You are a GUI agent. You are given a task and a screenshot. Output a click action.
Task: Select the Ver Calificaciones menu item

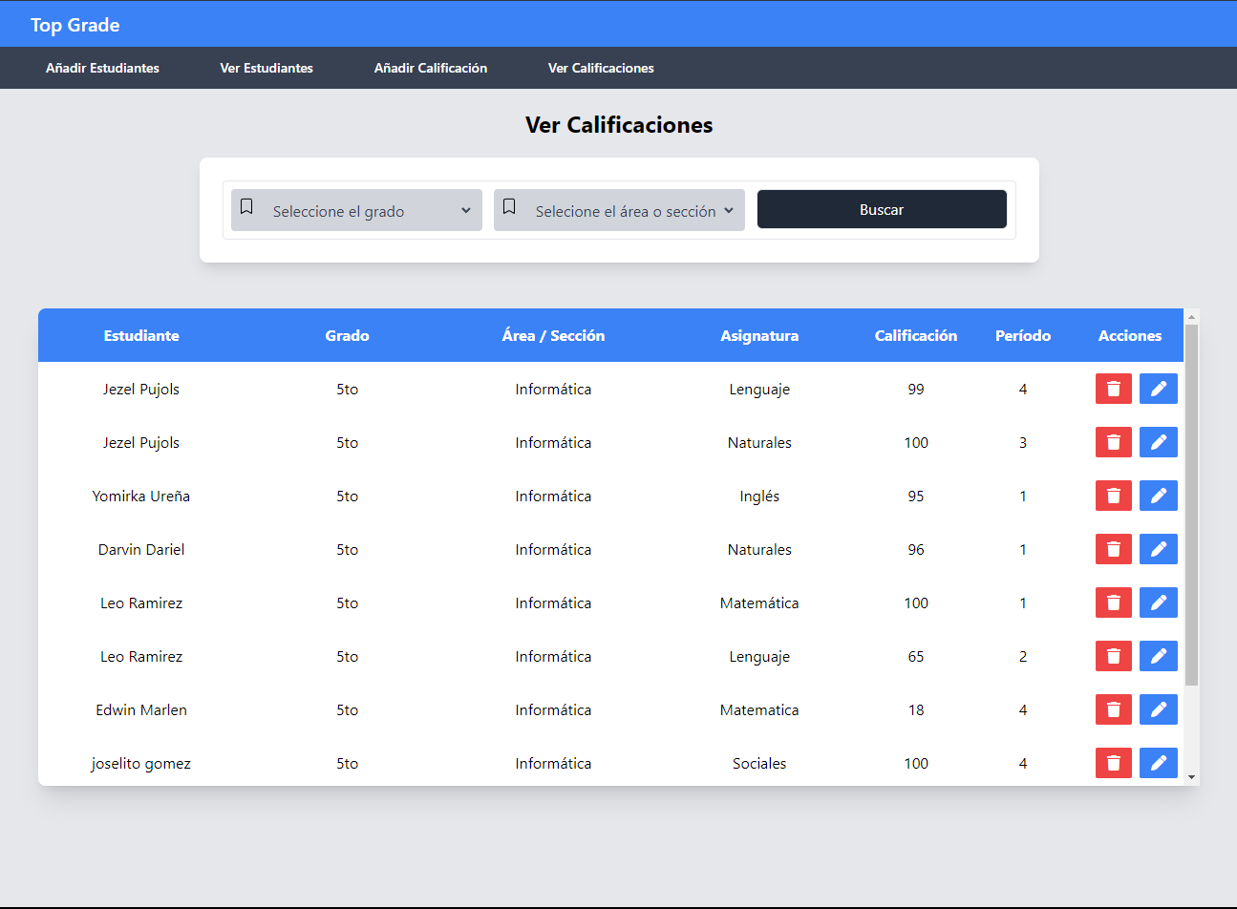[x=601, y=68]
